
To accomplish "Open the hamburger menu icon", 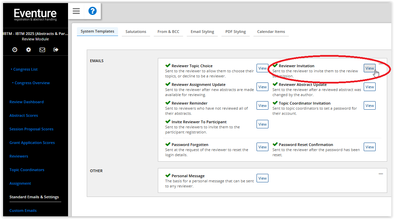I will click(x=76, y=11).
